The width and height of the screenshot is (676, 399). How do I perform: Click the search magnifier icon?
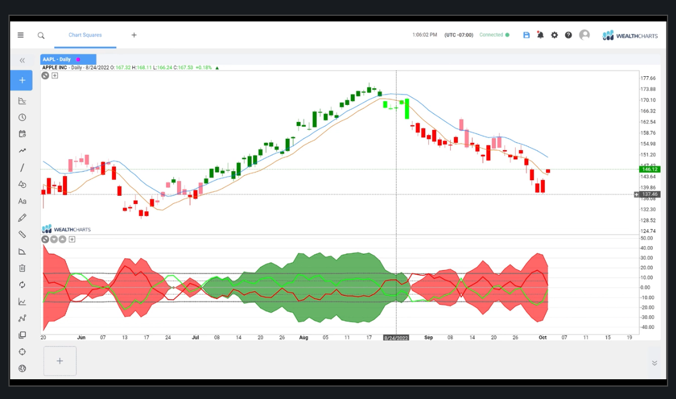pos(41,35)
